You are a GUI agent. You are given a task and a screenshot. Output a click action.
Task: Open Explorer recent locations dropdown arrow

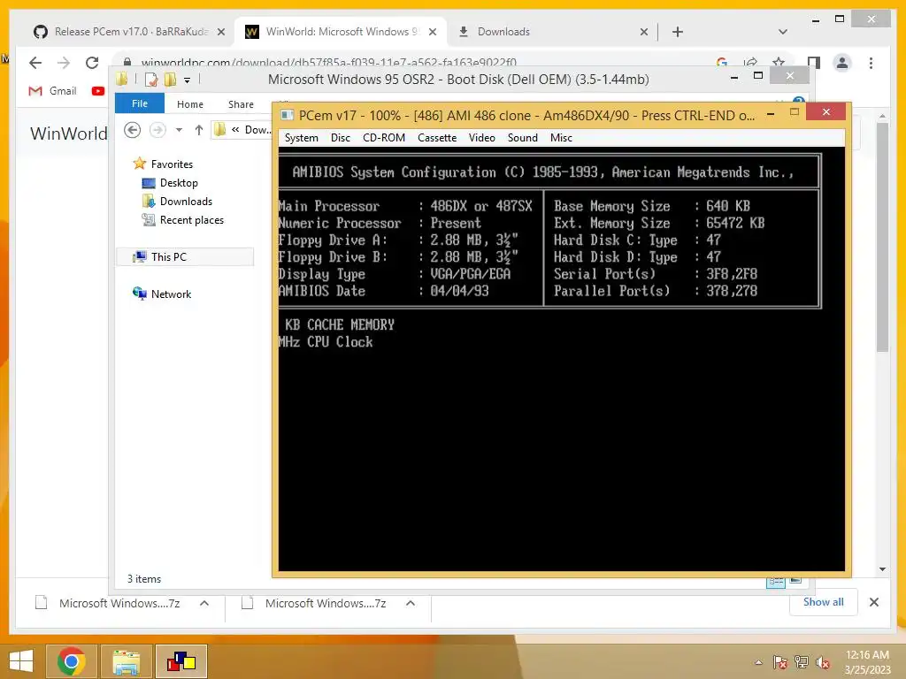179,130
